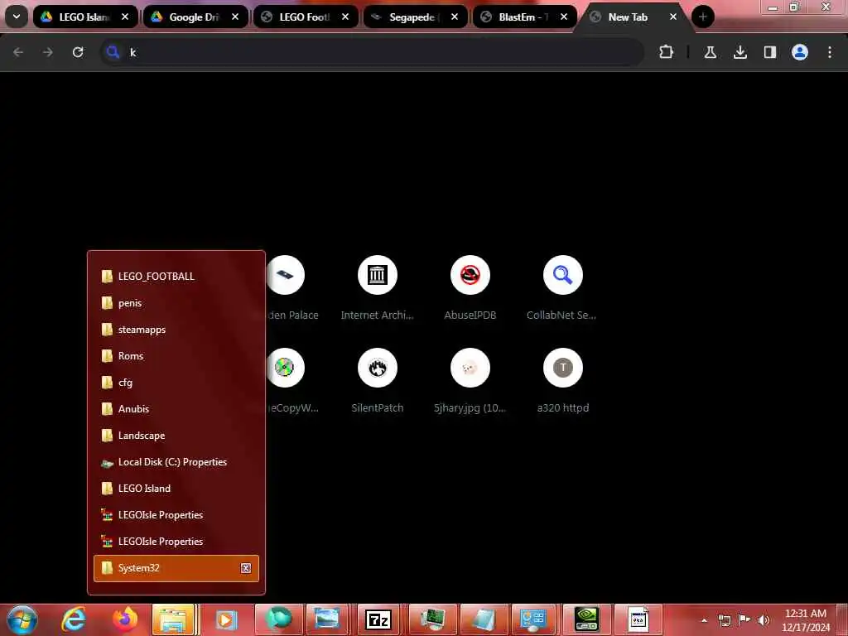Open the volume speaker tray icon
The height and width of the screenshot is (636, 848).
764,620
